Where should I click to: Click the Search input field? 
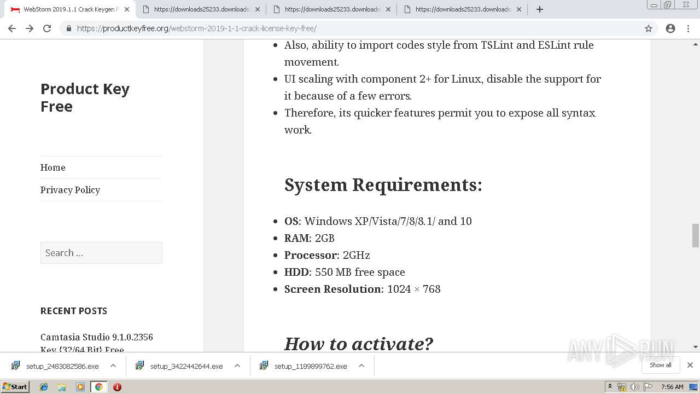pyautogui.click(x=101, y=253)
